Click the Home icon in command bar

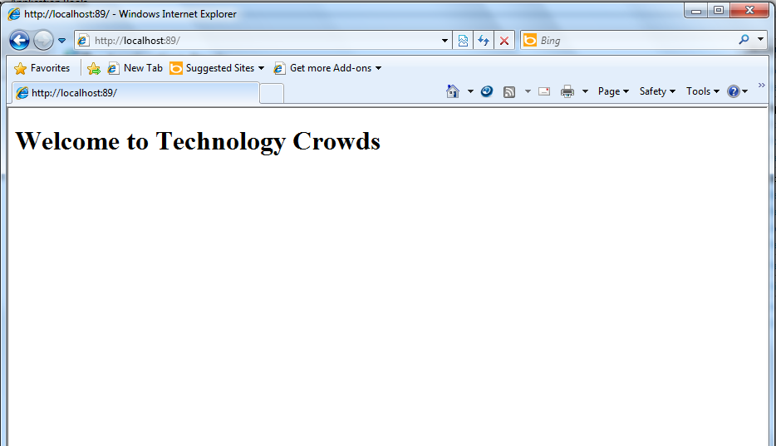click(x=452, y=91)
